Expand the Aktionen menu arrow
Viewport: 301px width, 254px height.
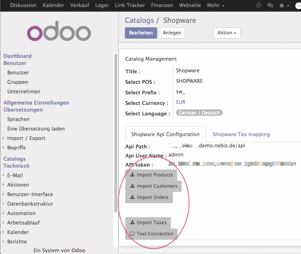4,185
